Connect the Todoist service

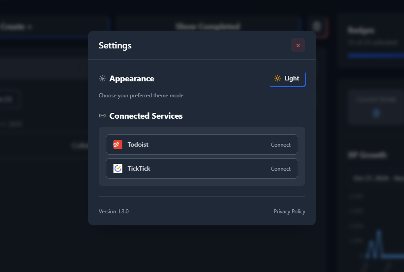click(280, 144)
